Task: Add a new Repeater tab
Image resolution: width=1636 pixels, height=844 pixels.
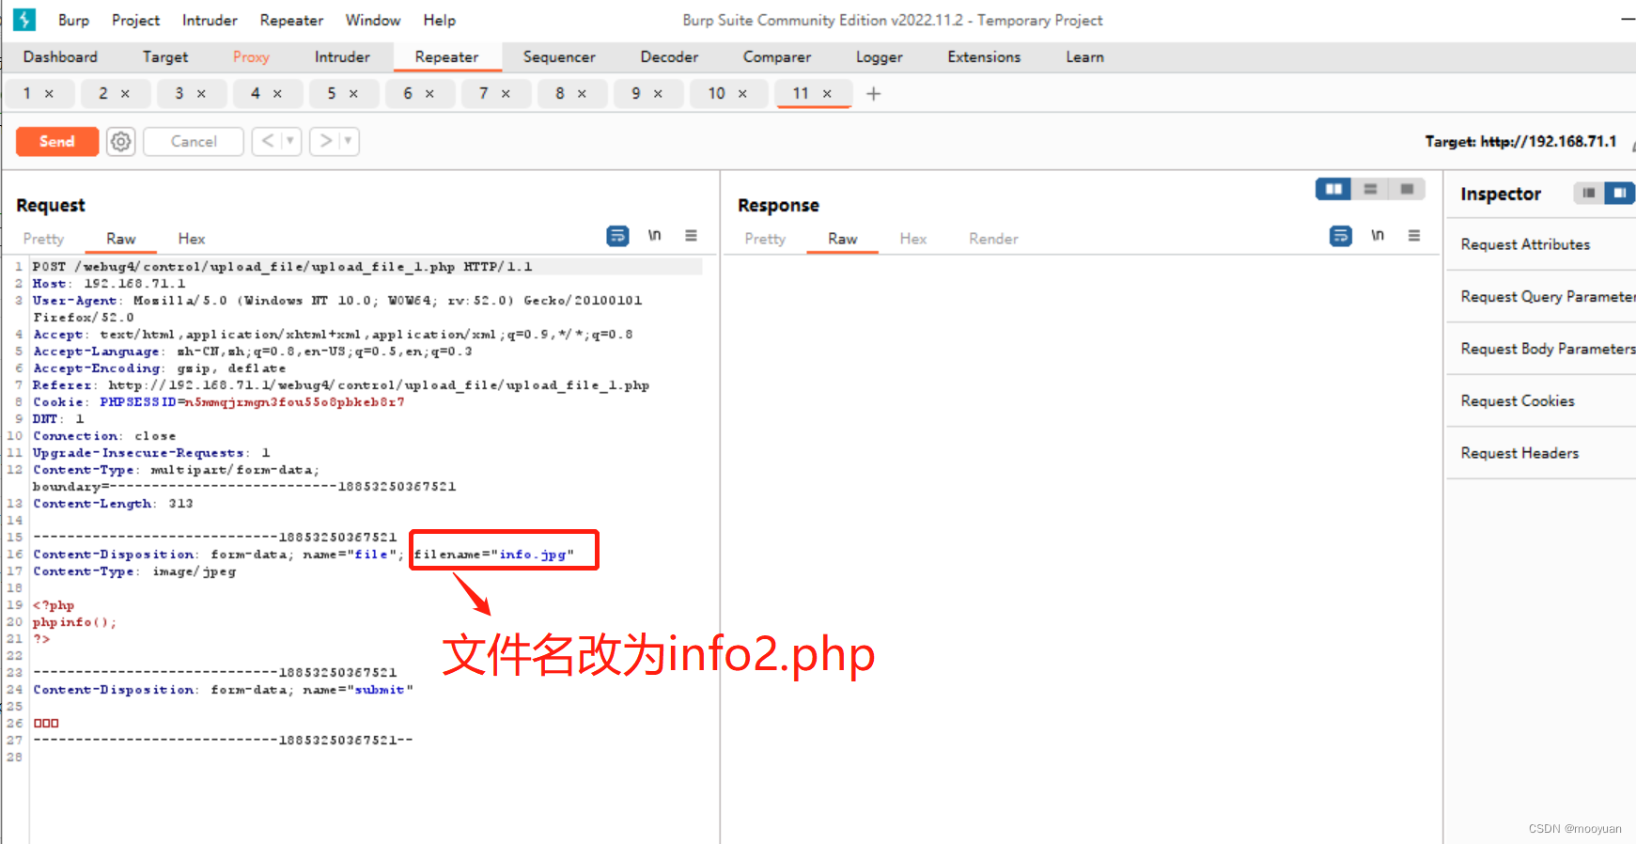Action: coord(873,94)
